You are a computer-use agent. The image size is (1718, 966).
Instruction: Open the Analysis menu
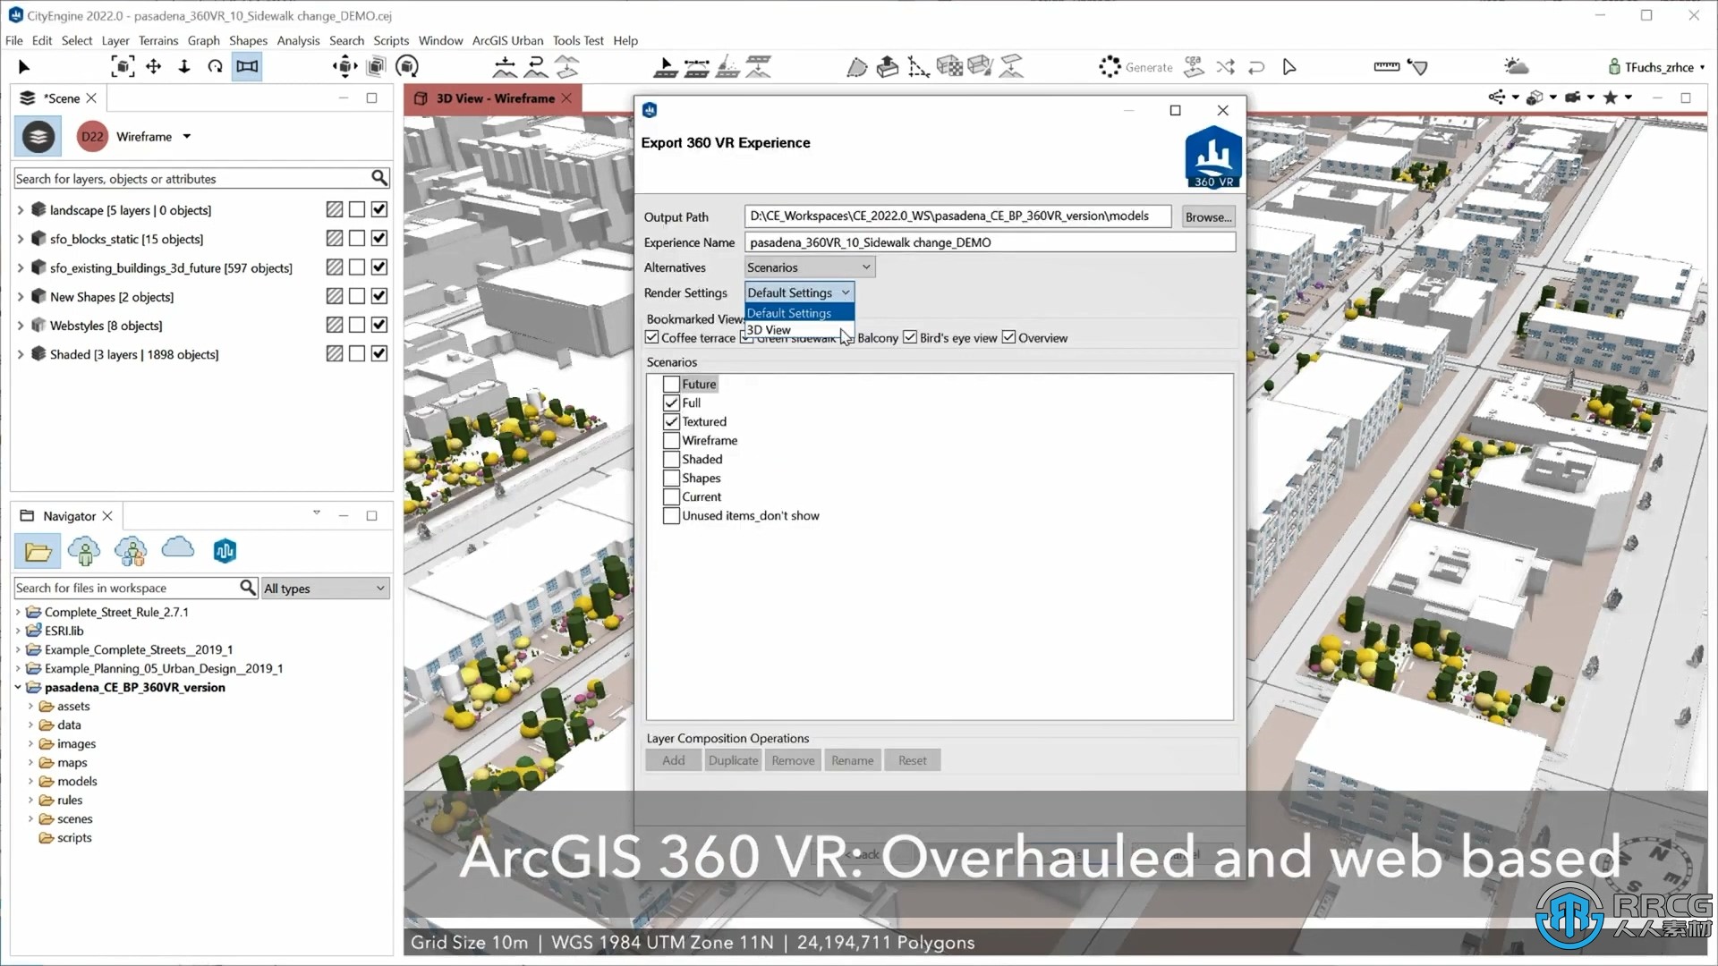tap(298, 40)
